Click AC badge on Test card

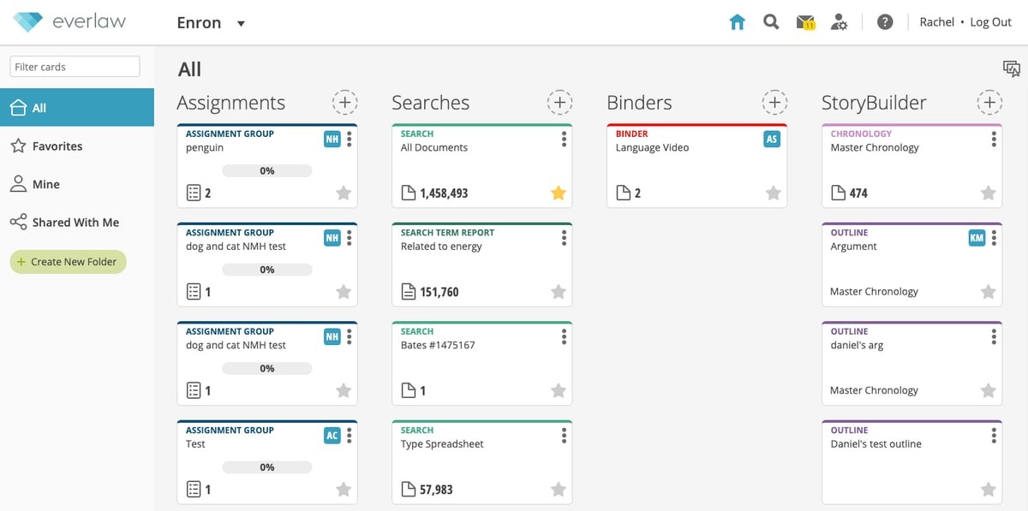pyautogui.click(x=332, y=436)
